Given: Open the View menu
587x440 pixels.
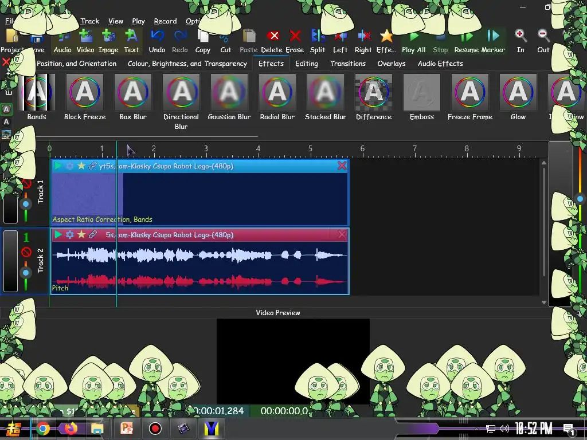Looking at the screenshot, I should tap(116, 21).
